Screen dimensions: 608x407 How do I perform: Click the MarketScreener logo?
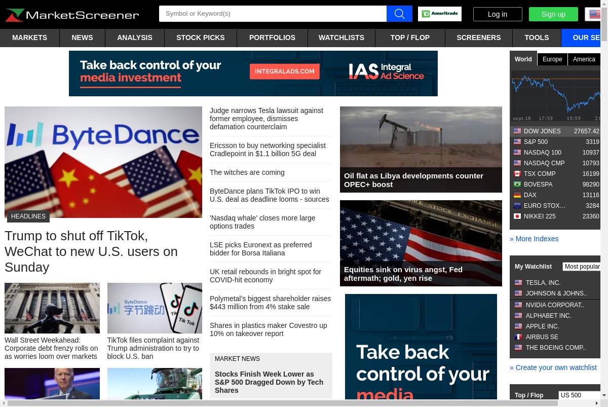pos(72,15)
